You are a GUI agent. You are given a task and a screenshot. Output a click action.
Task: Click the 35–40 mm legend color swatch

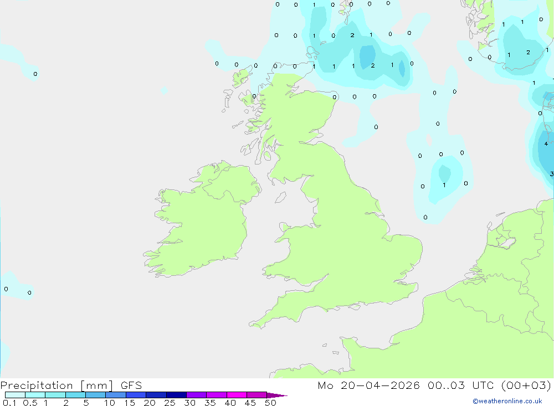coord(217,395)
